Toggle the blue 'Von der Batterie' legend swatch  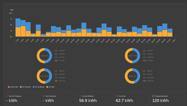34,87
